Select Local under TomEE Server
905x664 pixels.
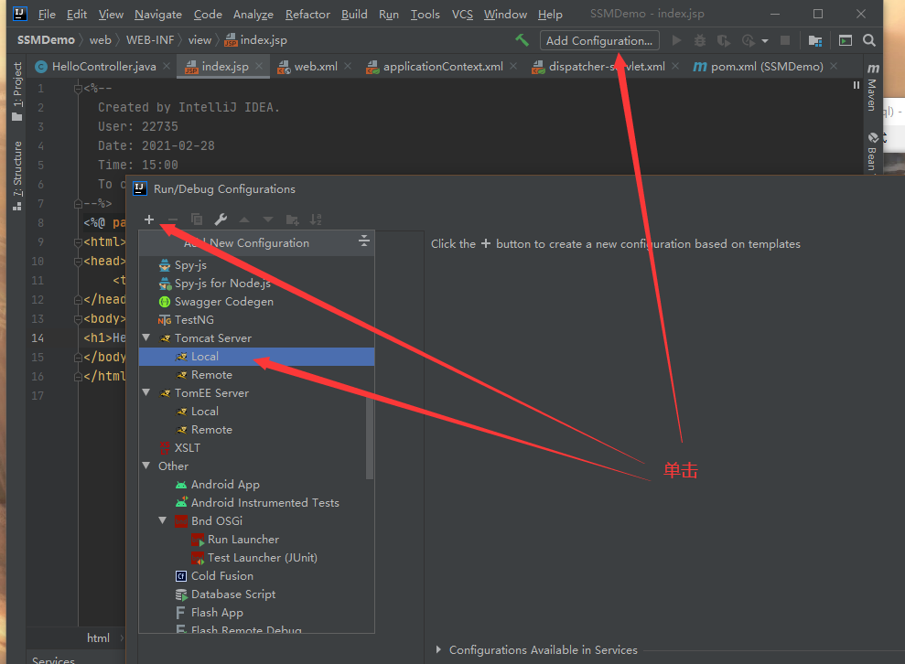click(256, 412)
